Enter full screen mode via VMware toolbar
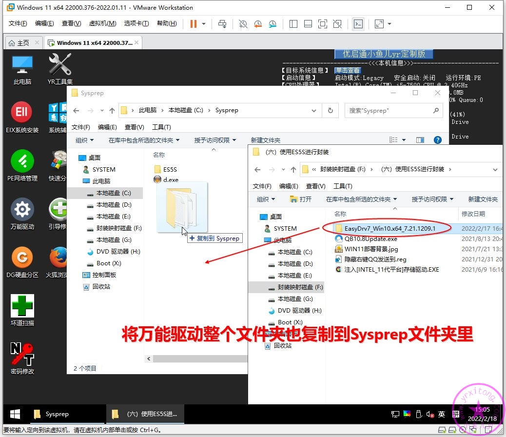 pos(322,24)
